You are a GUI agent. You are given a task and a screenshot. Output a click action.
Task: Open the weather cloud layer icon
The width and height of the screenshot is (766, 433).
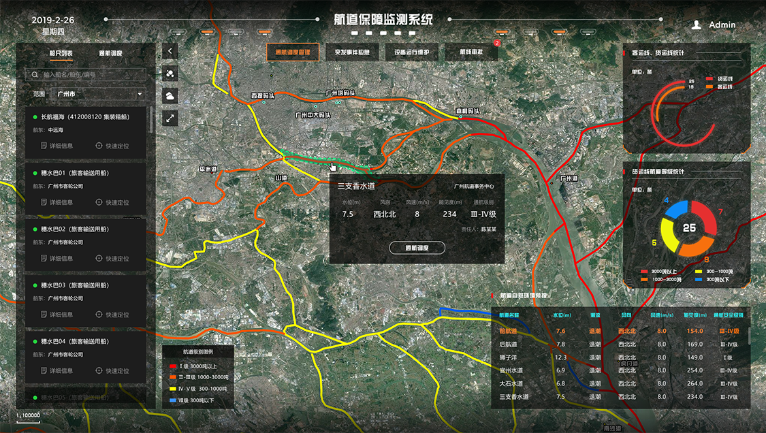(x=170, y=96)
